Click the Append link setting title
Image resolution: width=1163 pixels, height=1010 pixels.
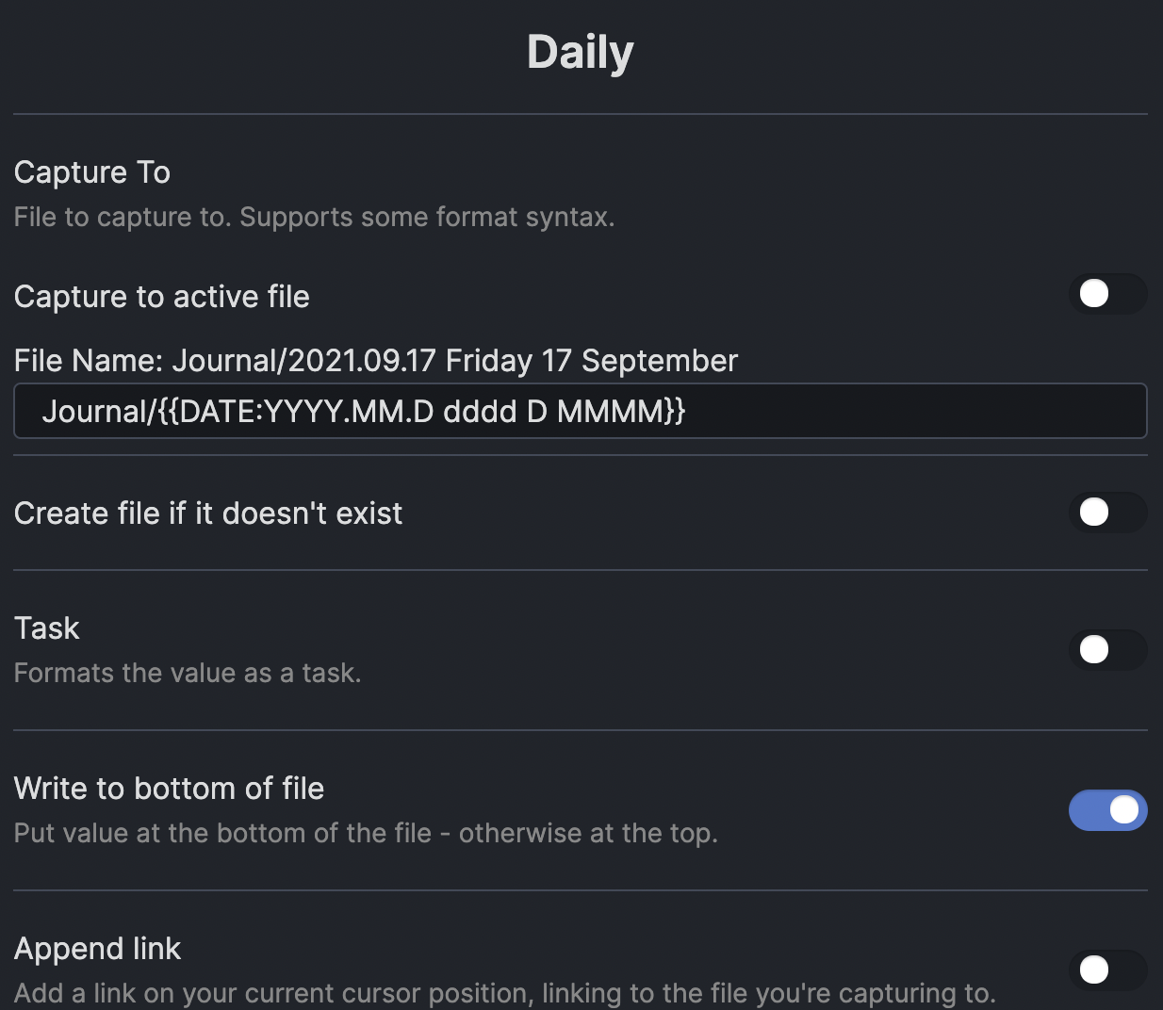pos(98,949)
